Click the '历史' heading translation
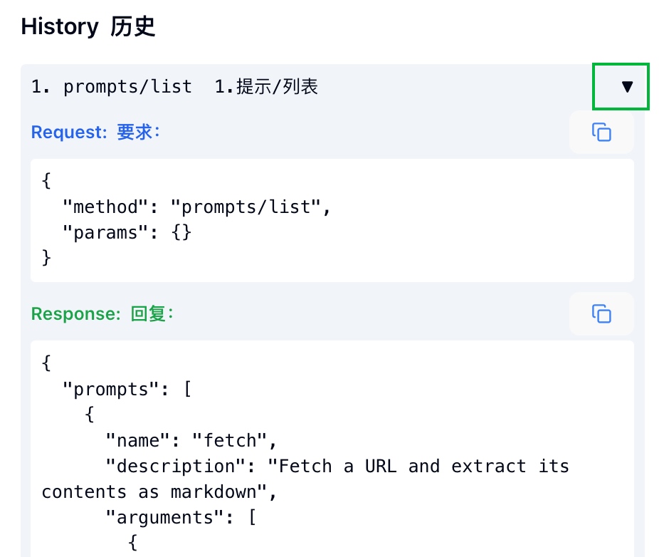Viewport: 659px width, 557px height. (x=133, y=27)
